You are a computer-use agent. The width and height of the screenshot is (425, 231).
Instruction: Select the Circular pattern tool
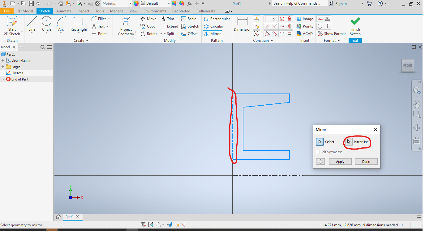(x=213, y=26)
